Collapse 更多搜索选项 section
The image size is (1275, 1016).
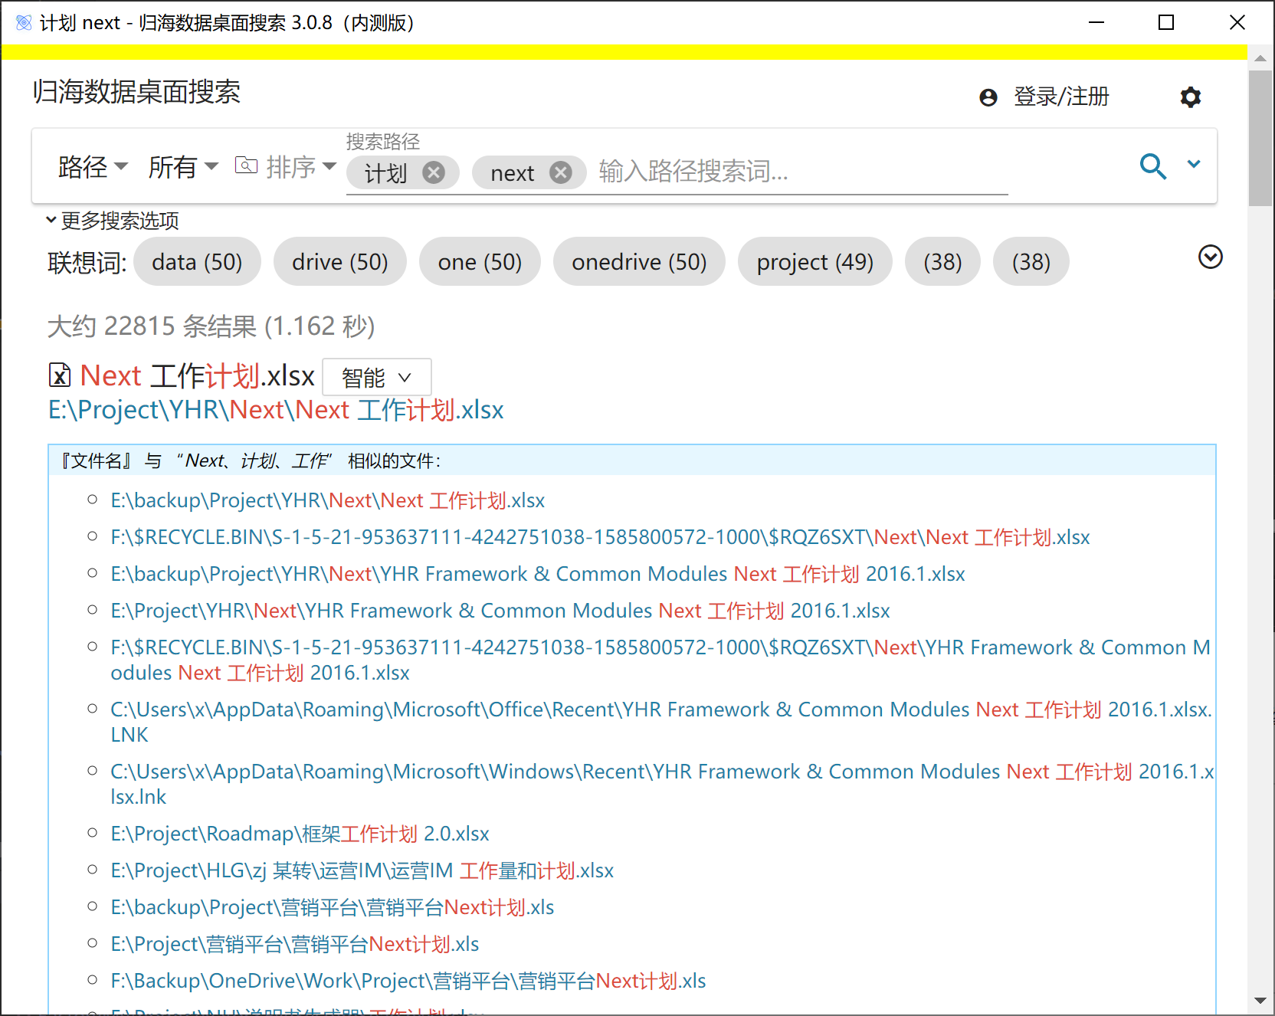(x=112, y=221)
